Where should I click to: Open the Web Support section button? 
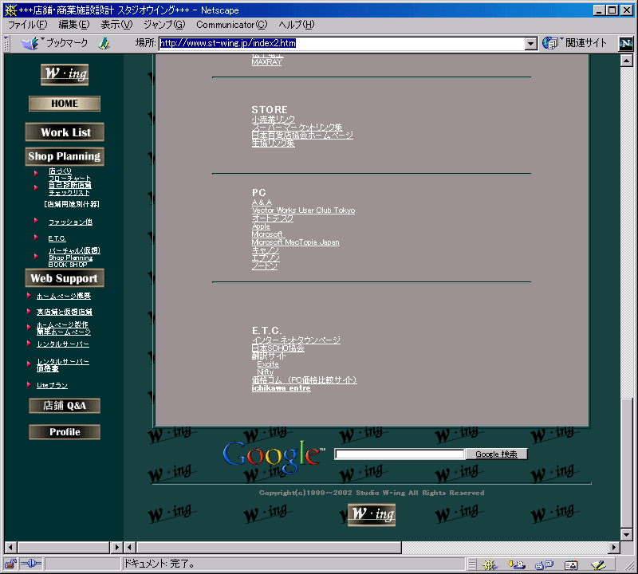pos(65,278)
